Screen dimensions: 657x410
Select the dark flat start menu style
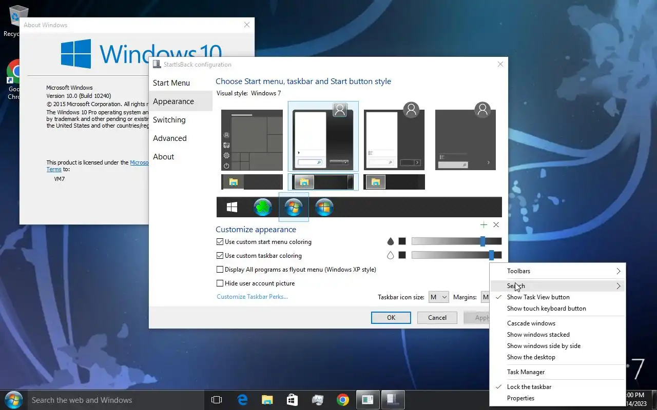(466, 136)
